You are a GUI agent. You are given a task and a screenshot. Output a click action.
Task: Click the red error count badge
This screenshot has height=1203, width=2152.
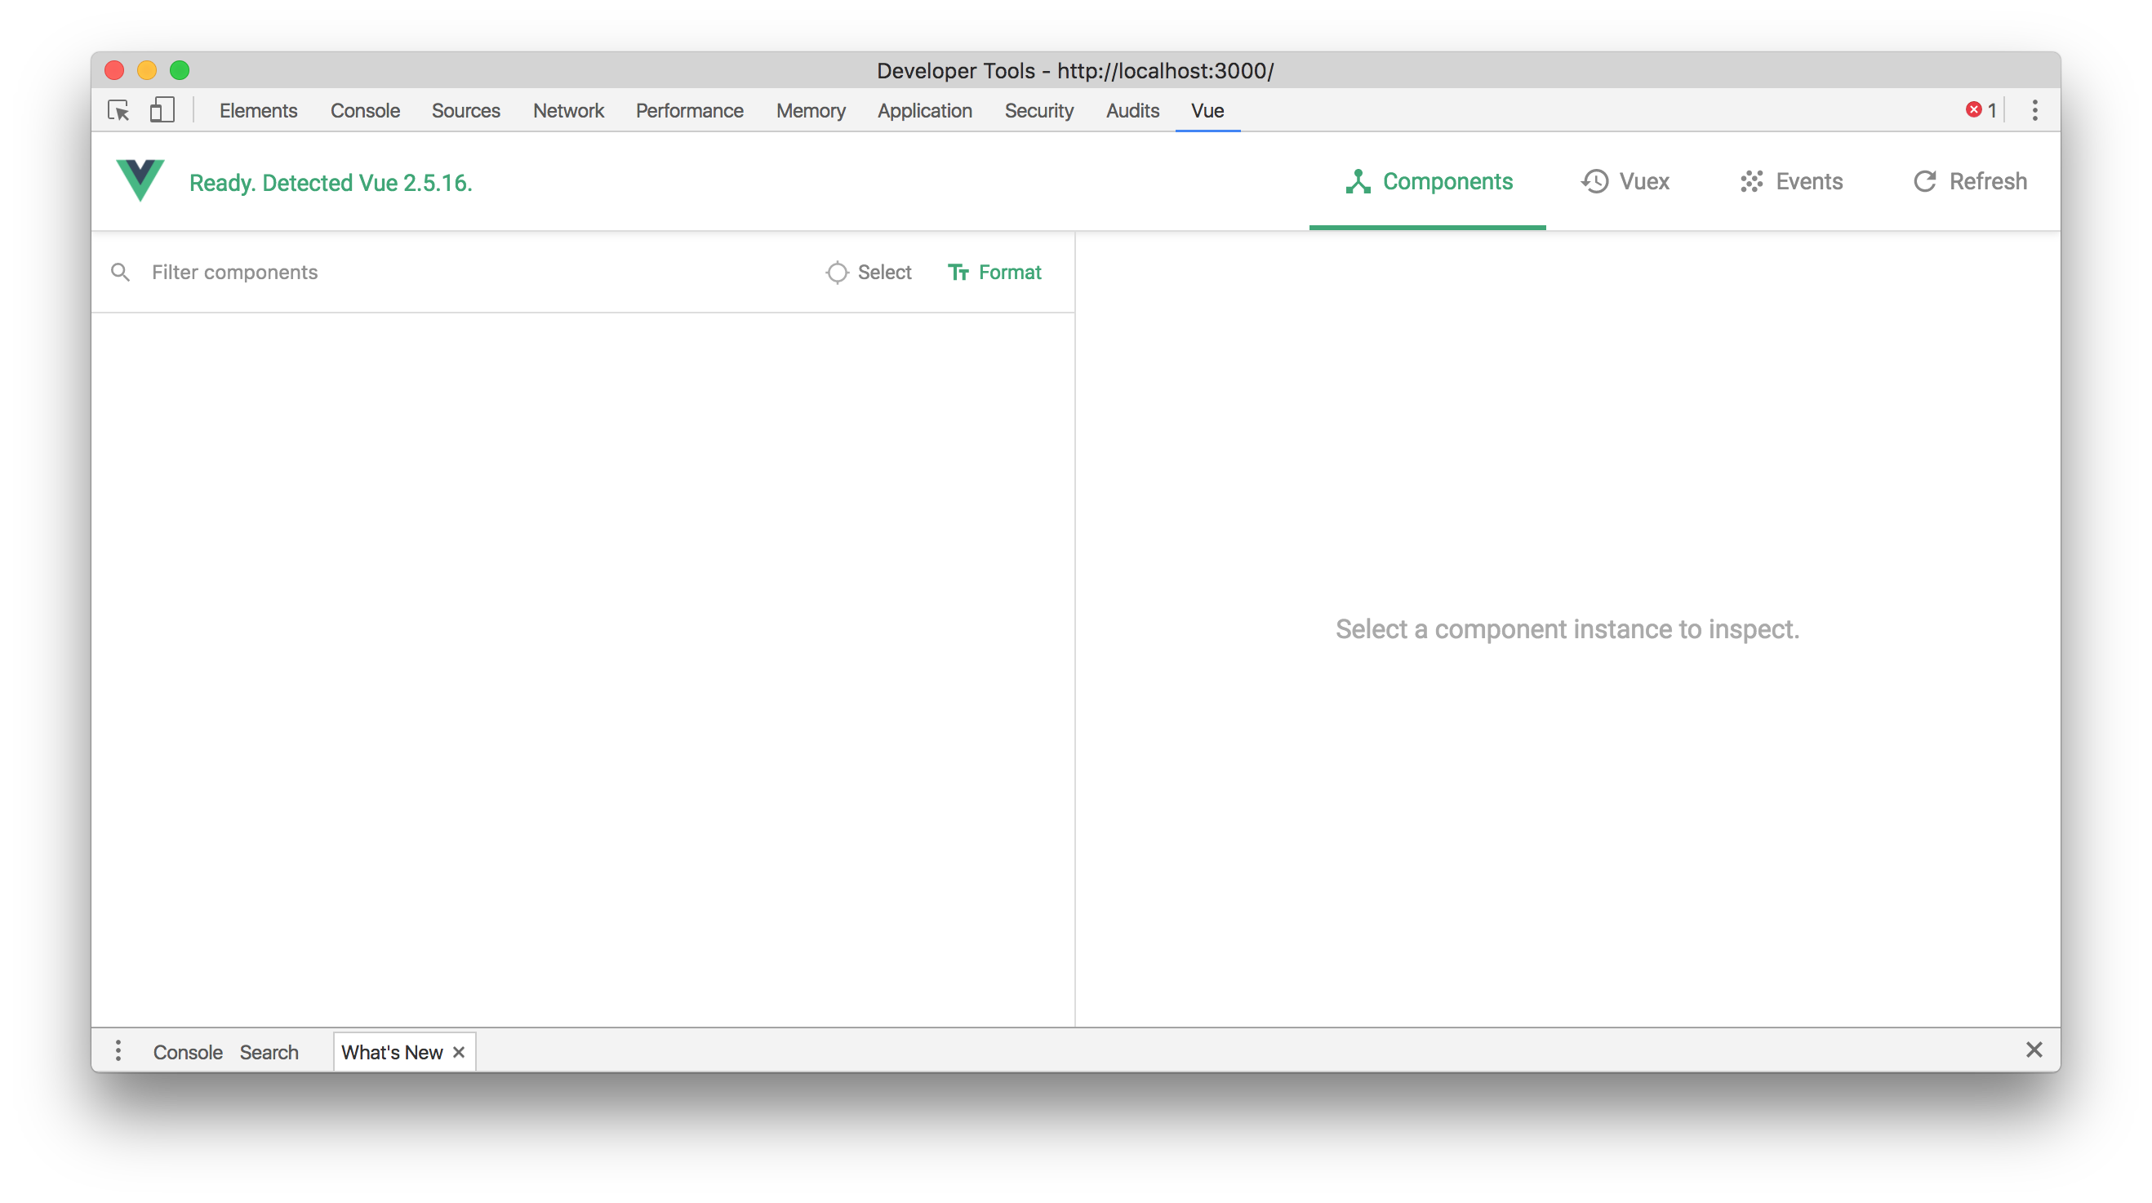pos(1980,110)
